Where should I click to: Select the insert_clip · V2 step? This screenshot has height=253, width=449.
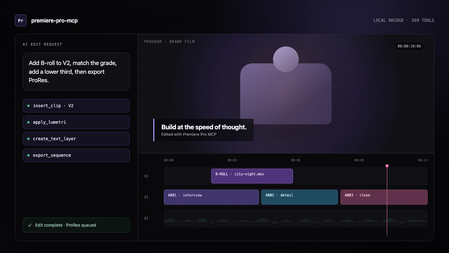coord(76,106)
